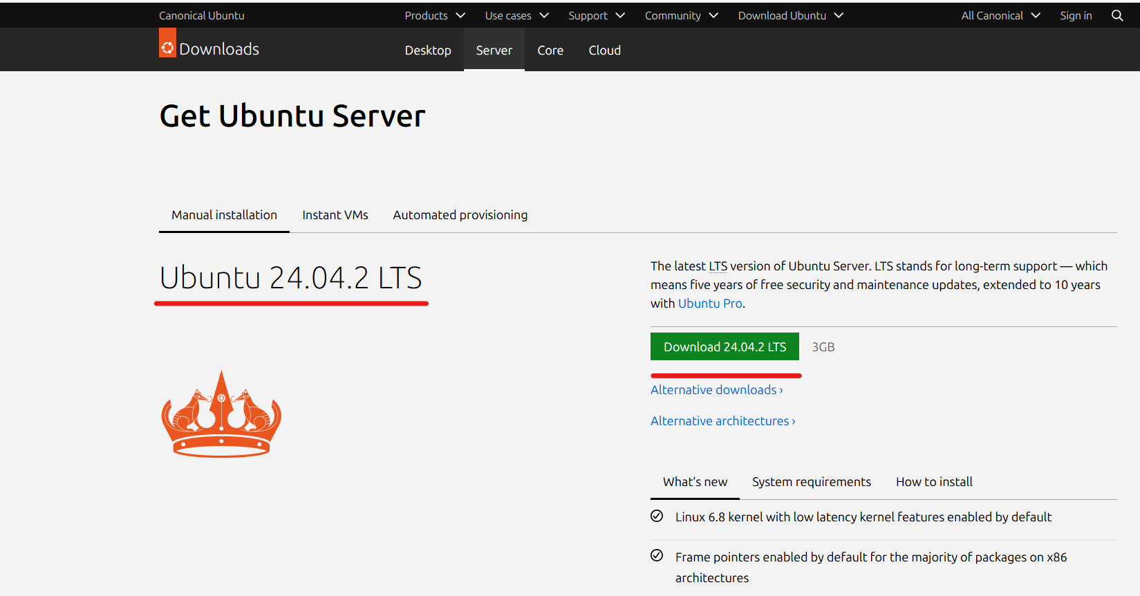Open Alternative downloads link
1140x596 pixels.
point(717,390)
